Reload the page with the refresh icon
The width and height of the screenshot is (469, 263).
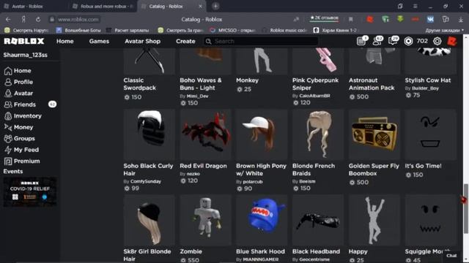point(38,20)
